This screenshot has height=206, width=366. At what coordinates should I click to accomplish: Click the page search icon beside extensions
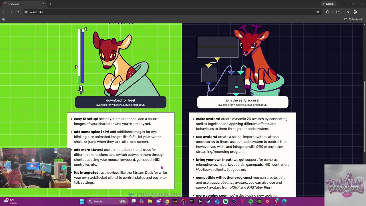[338, 12]
